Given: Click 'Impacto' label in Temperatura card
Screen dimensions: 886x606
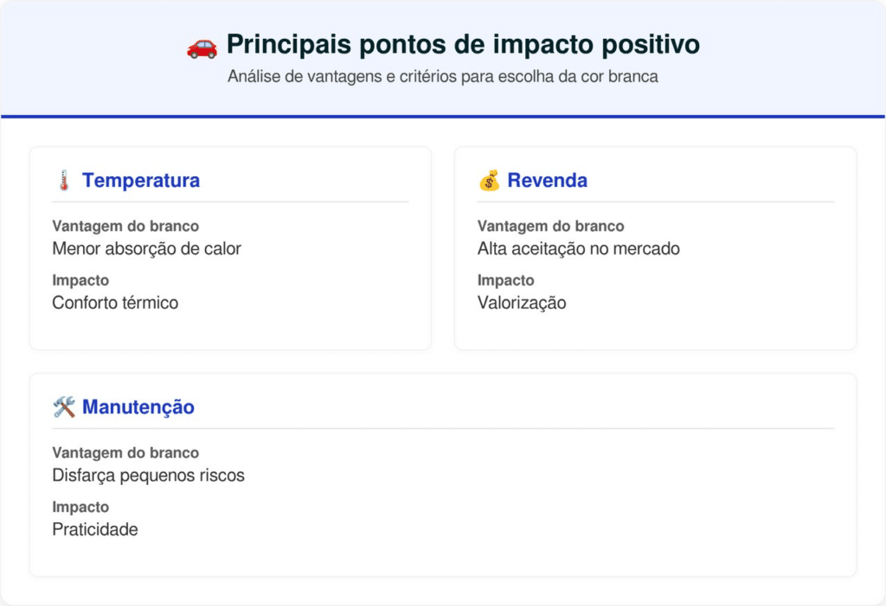Looking at the screenshot, I should tap(80, 280).
